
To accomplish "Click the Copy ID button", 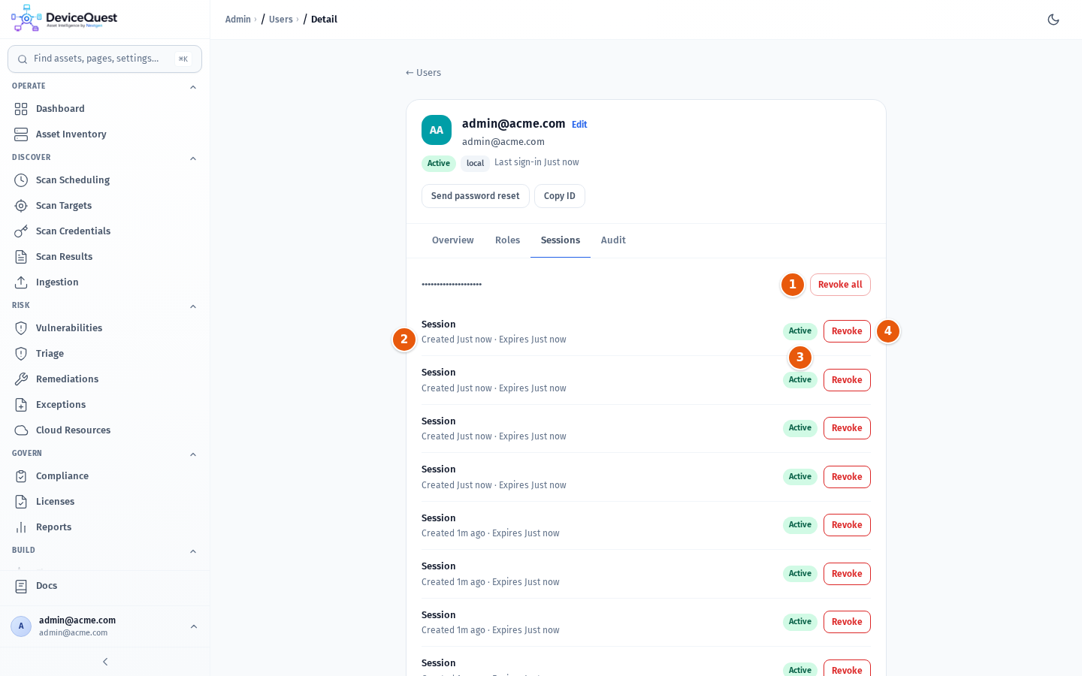I will 560,196.
